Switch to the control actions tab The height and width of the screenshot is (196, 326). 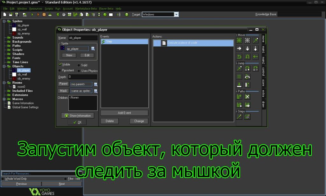(263, 72)
